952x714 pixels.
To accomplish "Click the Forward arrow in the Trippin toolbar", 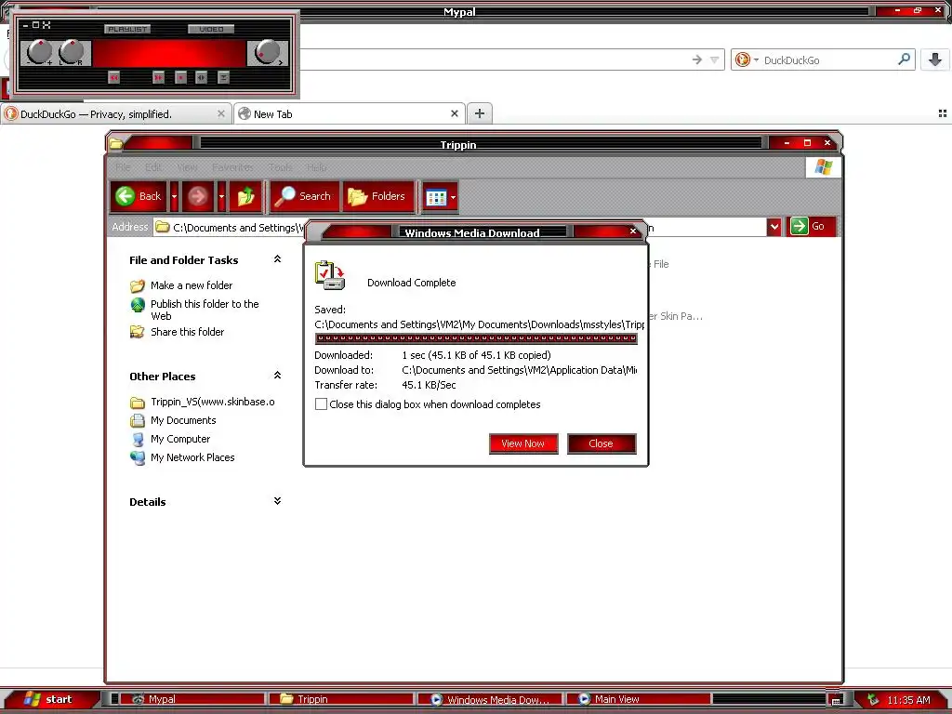I will pos(198,196).
